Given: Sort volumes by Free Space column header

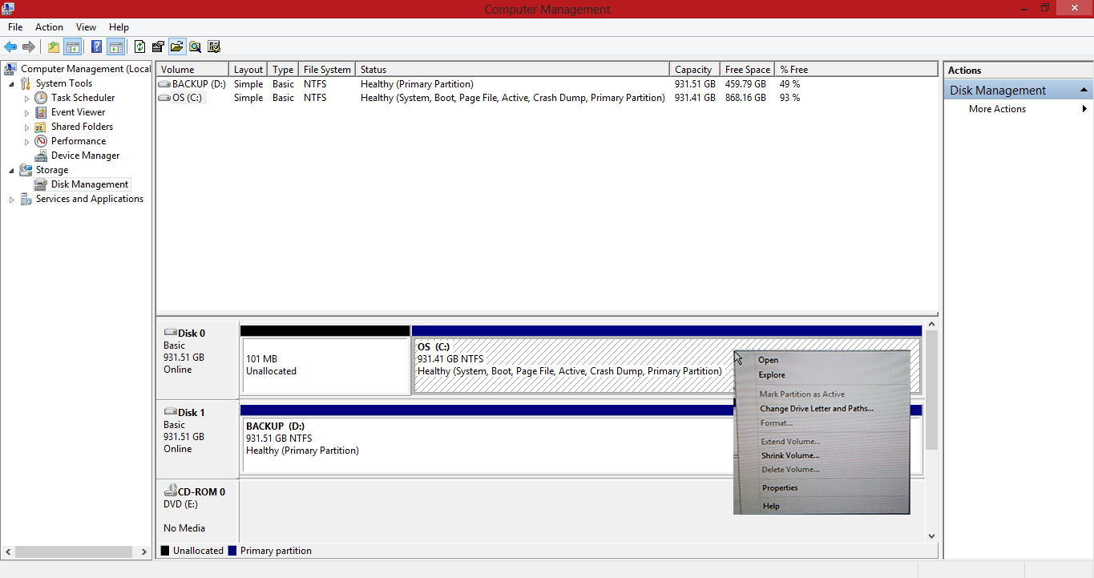Looking at the screenshot, I should pyautogui.click(x=747, y=70).
